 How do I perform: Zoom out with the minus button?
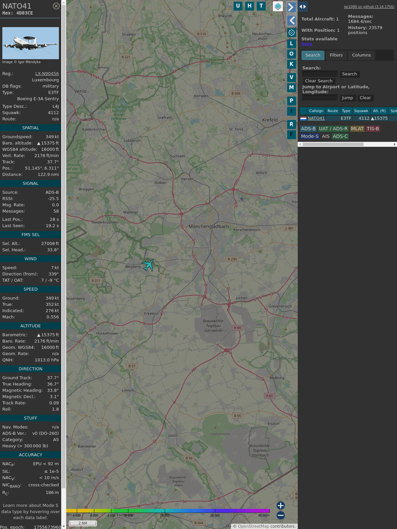click(x=281, y=515)
